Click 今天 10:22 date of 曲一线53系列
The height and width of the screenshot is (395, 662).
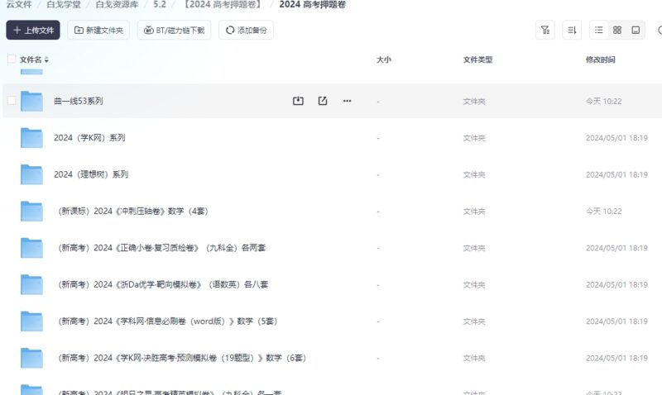point(604,101)
